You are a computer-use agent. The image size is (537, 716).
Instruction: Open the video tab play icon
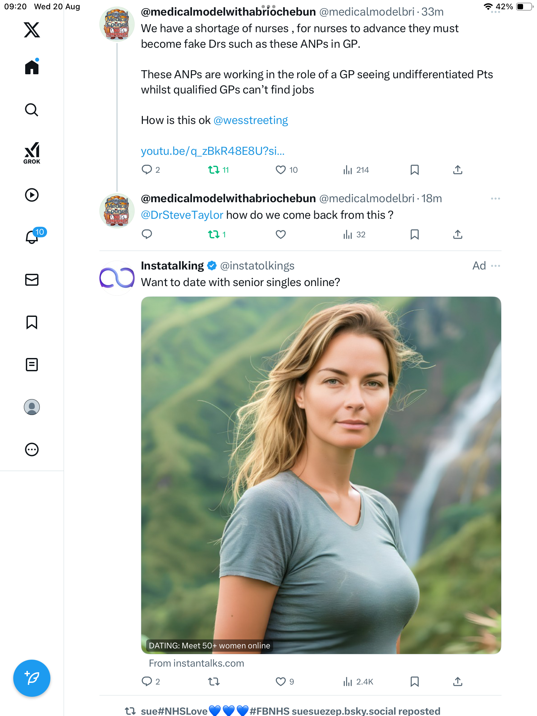pos(32,195)
